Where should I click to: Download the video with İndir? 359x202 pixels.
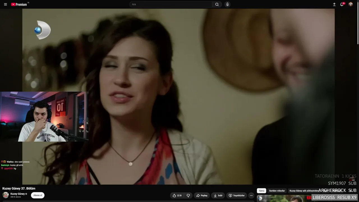[218, 196]
